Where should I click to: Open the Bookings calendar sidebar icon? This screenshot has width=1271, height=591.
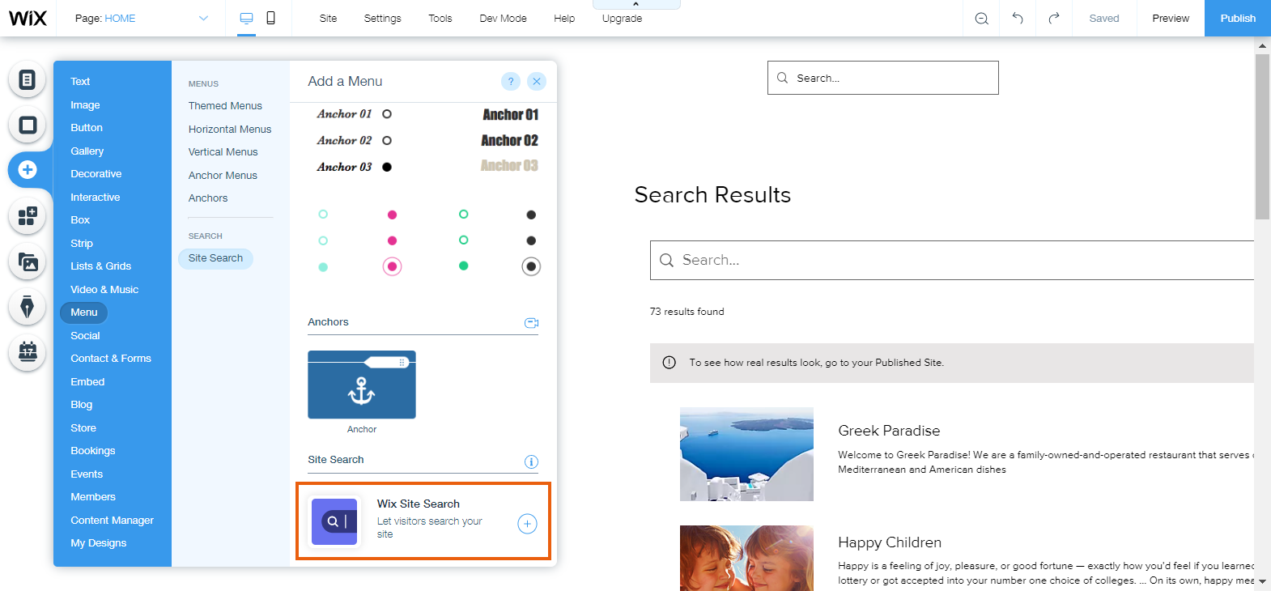click(28, 352)
